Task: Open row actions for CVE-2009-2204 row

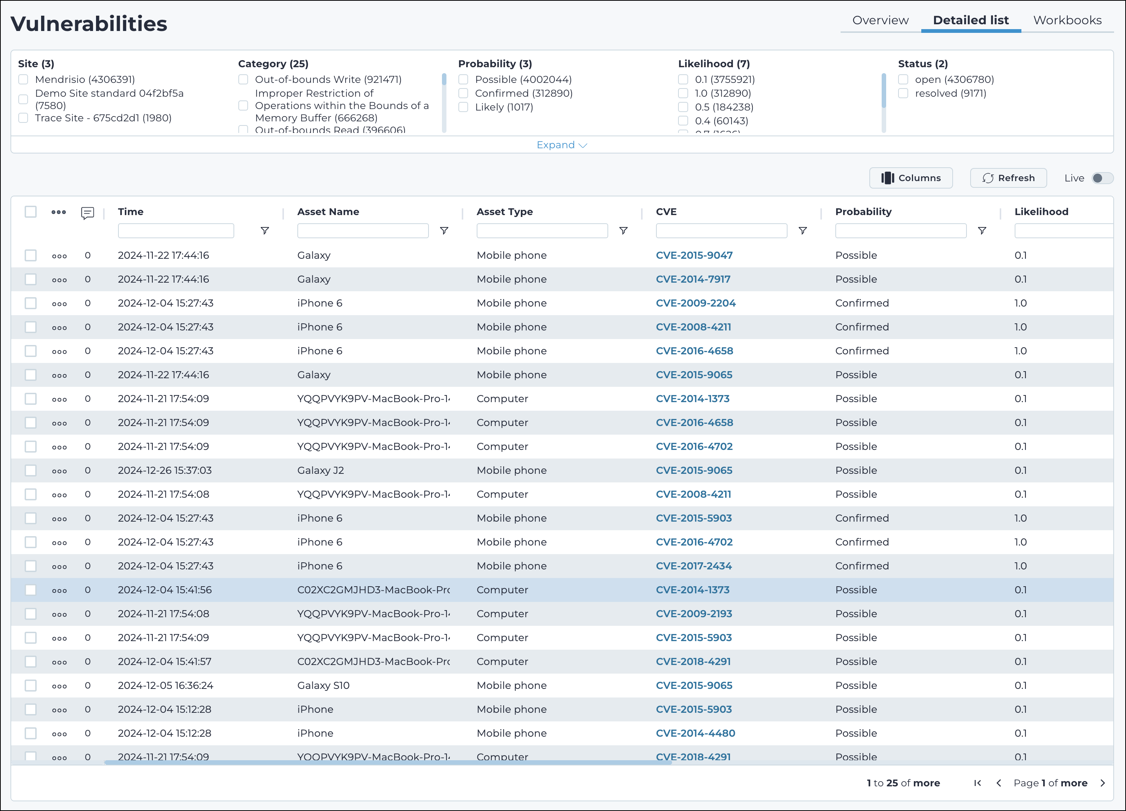Action: [x=59, y=304]
